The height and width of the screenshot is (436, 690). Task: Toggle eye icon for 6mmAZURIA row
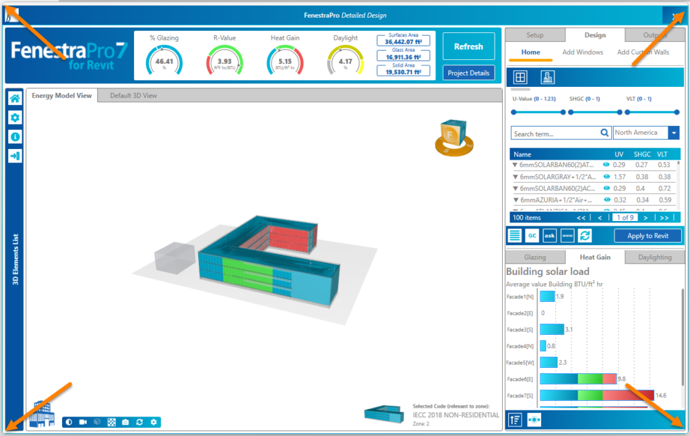[607, 199]
